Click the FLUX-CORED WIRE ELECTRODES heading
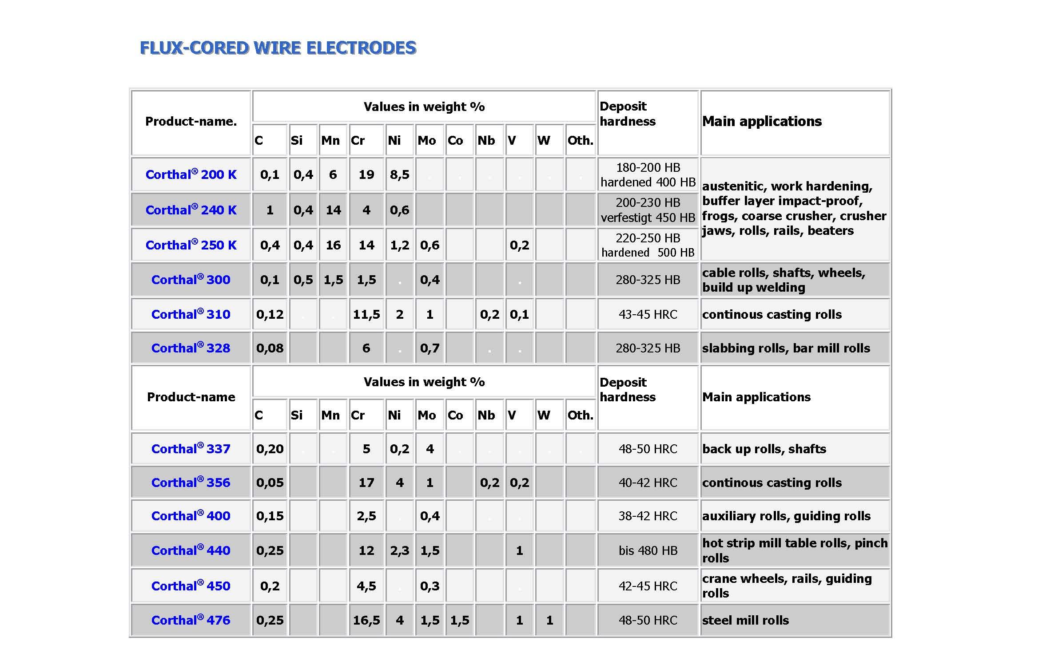The height and width of the screenshot is (653, 1038). click(278, 48)
